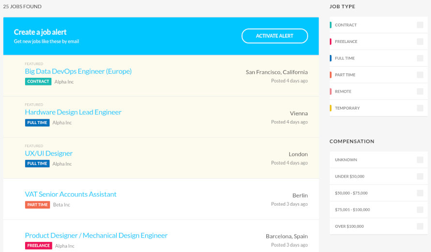Toggle the Temporary job type checkbox
The width and height of the screenshot is (431, 252).
[x=420, y=108]
